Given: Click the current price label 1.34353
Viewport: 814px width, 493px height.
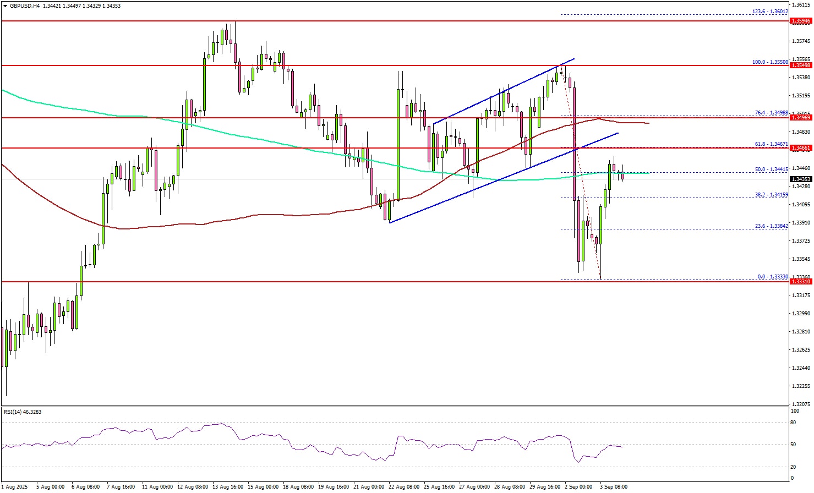Looking at the screenshot, I should pyautogui.click(x=800, y=179).
